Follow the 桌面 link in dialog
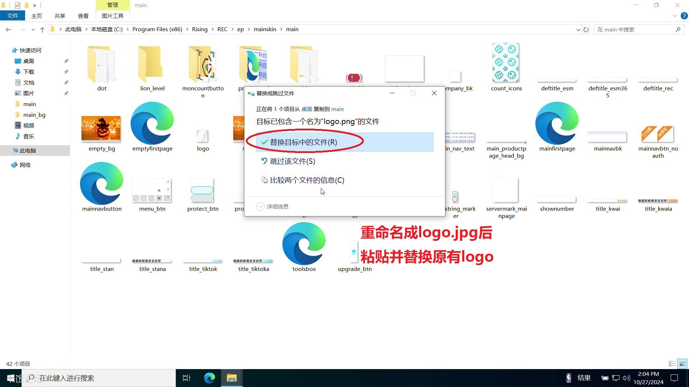This screenshot has width=689, height=387. point(306,109)
